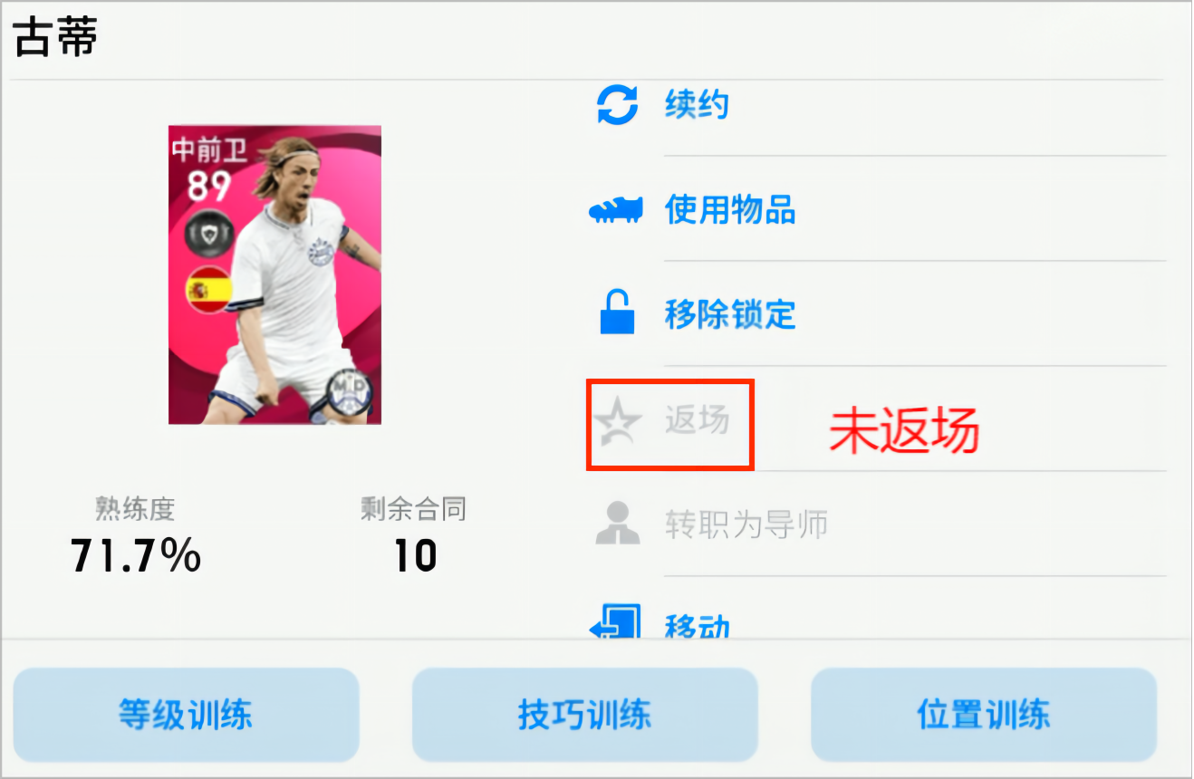The image size is (1194, 779).
Task: Select the 使用物品 menu entry
Action: tap(730, 210)
